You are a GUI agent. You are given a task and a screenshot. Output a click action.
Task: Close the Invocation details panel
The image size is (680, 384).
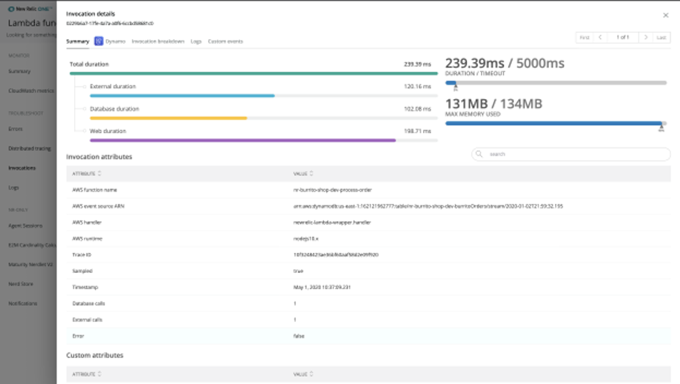[x=666, y=15]
